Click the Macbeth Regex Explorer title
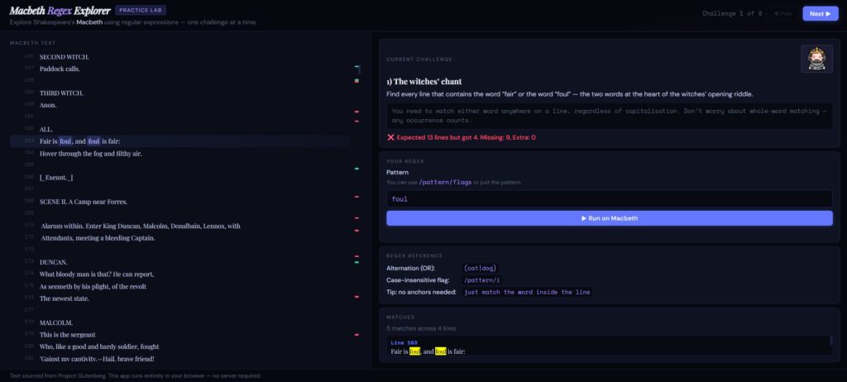The image size is (847, 382). coord(60,10)
